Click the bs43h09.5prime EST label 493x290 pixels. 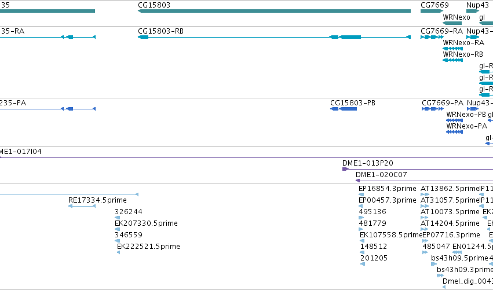click(459, 258)
